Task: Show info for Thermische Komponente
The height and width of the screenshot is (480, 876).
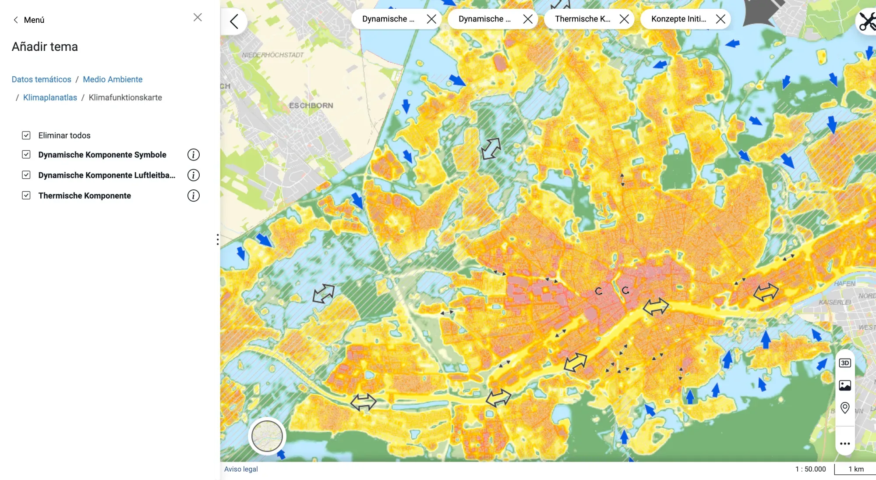Action: pyautogui.click(x=193, y=196)
